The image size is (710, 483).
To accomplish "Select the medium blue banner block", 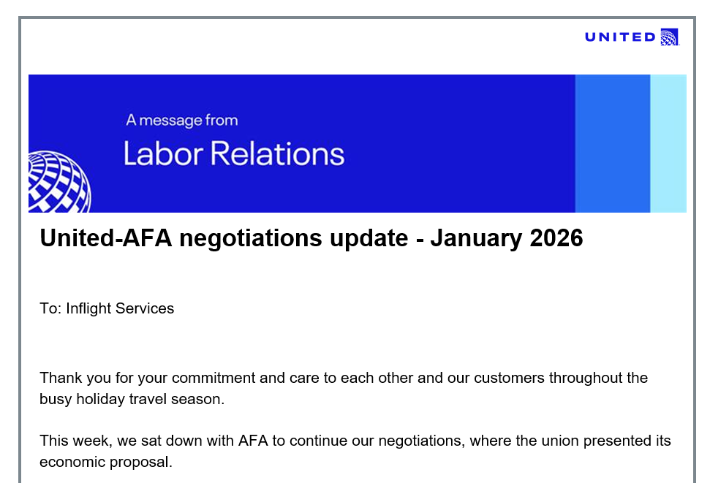I will pyautogui.click(x=612, y=143).
